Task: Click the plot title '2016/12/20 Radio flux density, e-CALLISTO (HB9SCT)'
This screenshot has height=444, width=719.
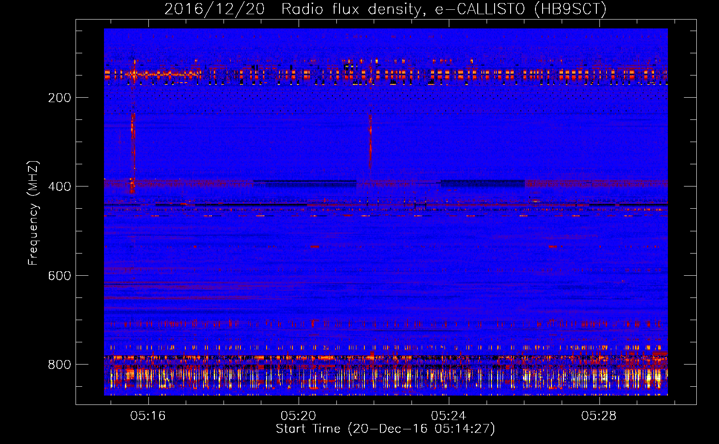Action: [x=385, y=9]
